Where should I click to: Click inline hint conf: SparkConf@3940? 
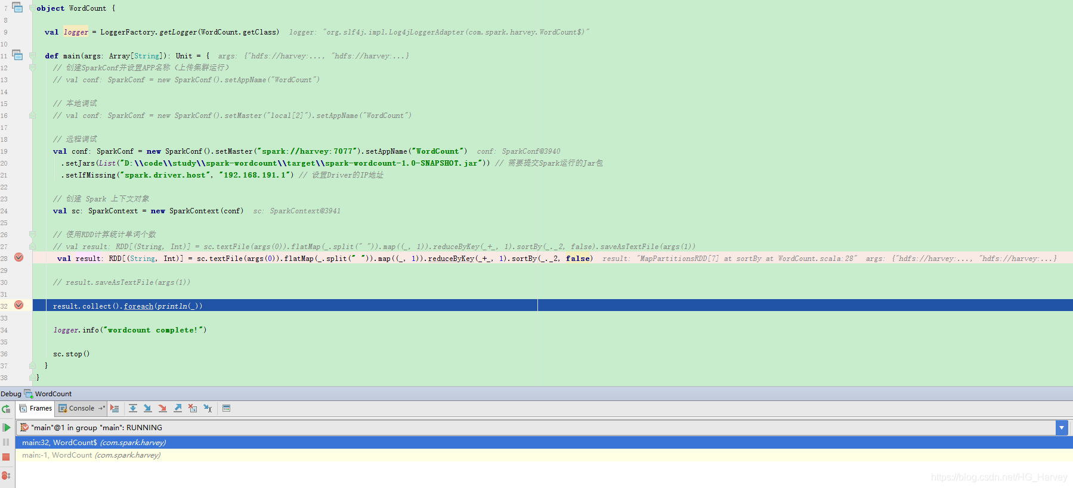point(518,151)
